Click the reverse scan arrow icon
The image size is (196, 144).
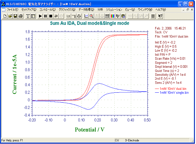[x=56, y=16]
